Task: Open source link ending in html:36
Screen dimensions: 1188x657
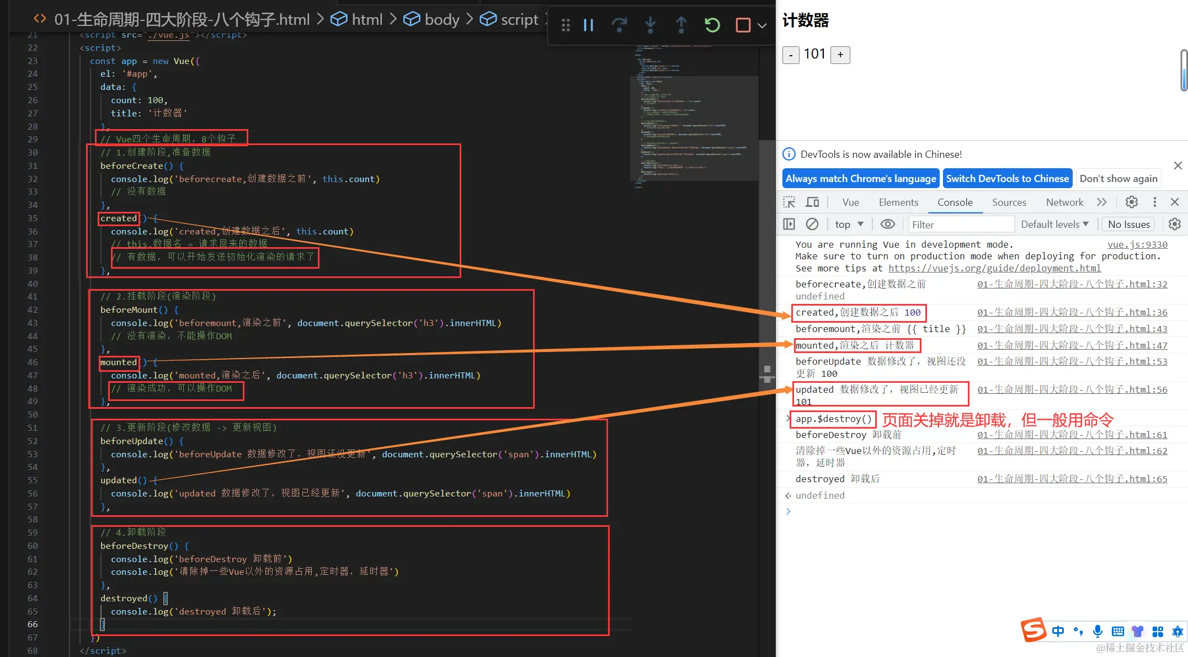Action: point(1072,312)
